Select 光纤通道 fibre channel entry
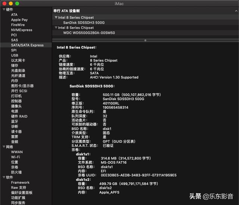Screen dimensions: 239x205 [18, 75]
